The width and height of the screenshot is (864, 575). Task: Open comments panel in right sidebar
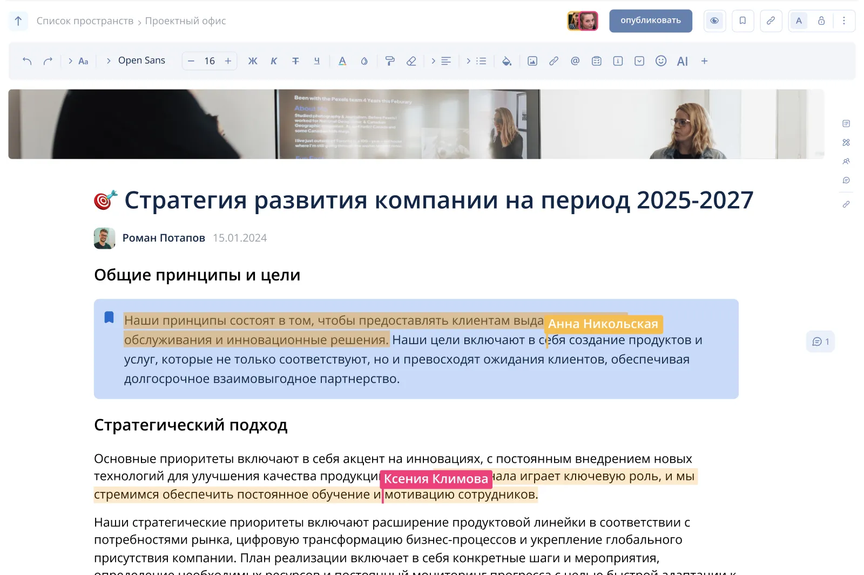click(x=846, y=180)
